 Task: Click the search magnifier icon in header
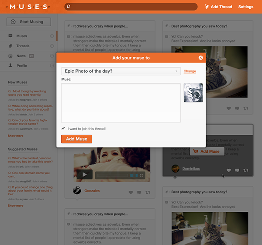pos(69,7)
